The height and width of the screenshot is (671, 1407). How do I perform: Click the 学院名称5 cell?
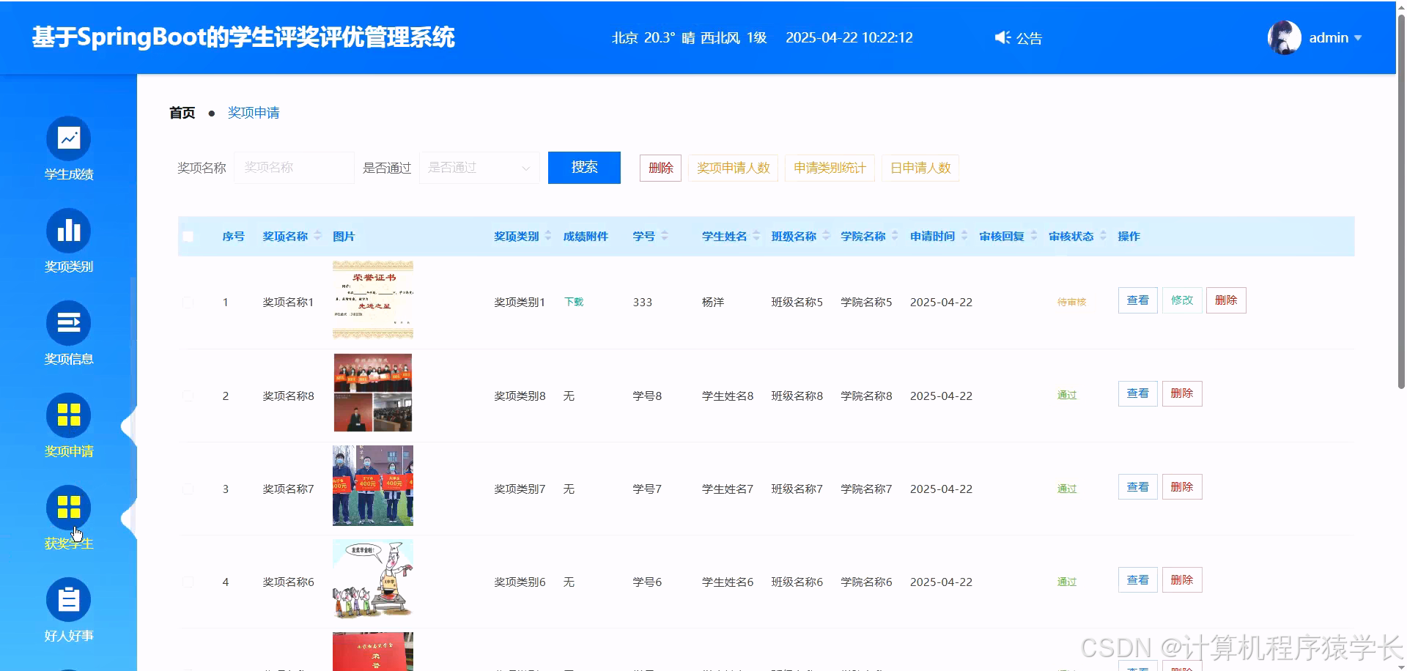866,302
